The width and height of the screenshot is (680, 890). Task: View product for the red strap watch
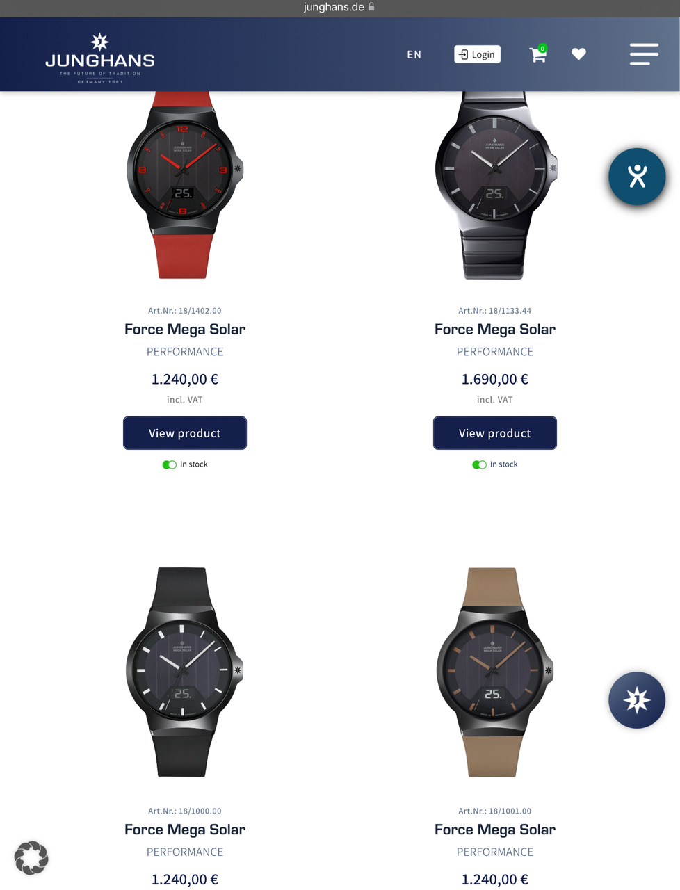[185, 433]
